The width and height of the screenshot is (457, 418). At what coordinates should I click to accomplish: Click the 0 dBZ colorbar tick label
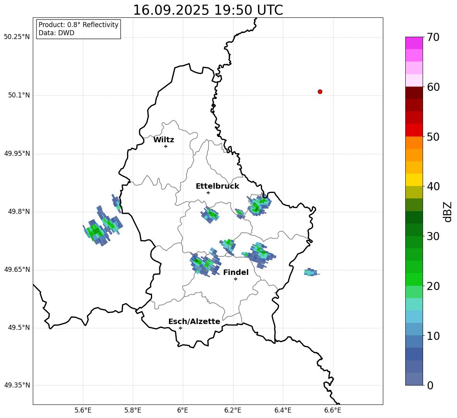click(430, 385)
